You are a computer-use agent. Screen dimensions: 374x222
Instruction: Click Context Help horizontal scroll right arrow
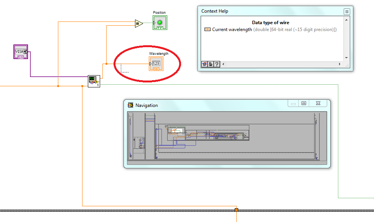[339, 64]
